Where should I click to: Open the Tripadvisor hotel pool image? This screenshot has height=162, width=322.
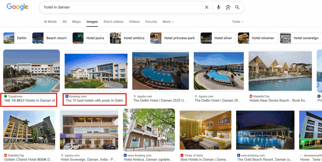[x=31, y=71]
